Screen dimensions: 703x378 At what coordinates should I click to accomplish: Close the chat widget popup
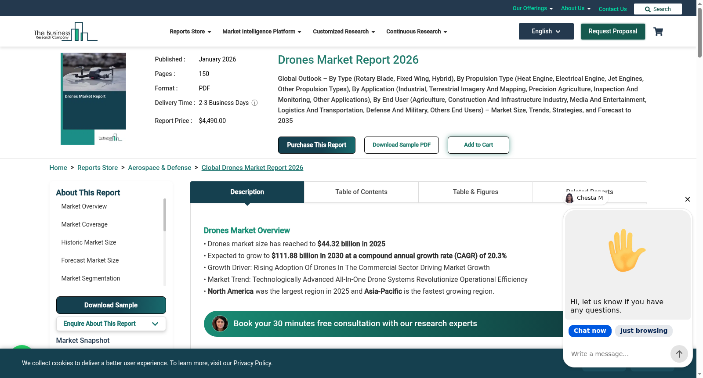tap(688, 199)
